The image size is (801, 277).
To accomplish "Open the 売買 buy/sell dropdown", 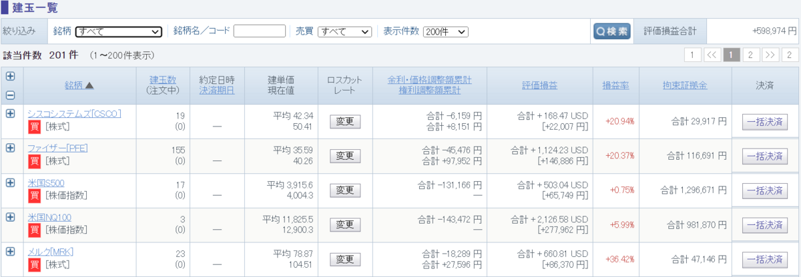I will pos(344,31).
